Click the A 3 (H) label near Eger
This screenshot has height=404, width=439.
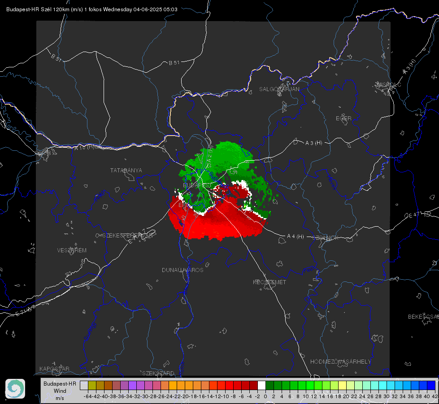[x=313, y=143]
